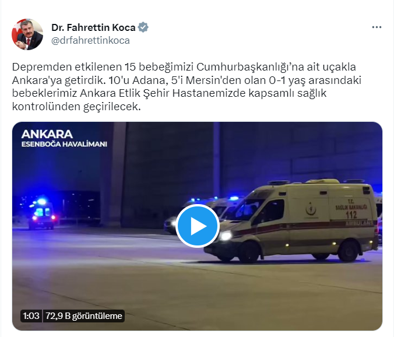
Task: Click the blue verified badge
Action: click(x=143, y=27)
